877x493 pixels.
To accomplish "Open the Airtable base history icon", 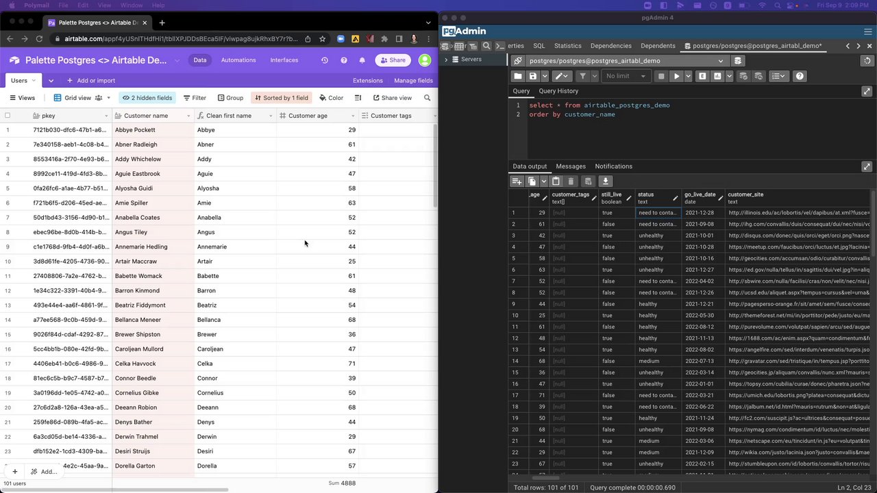I will point(325,60).
